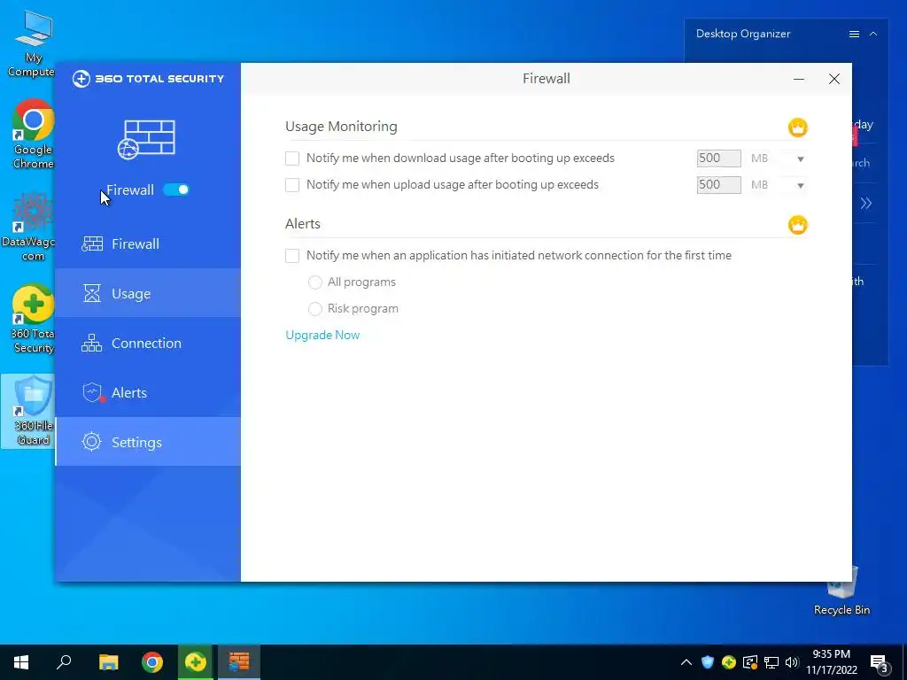Minimize the Firewall window
The height and width of the screenshot is (680, 907).
(799, 79)
